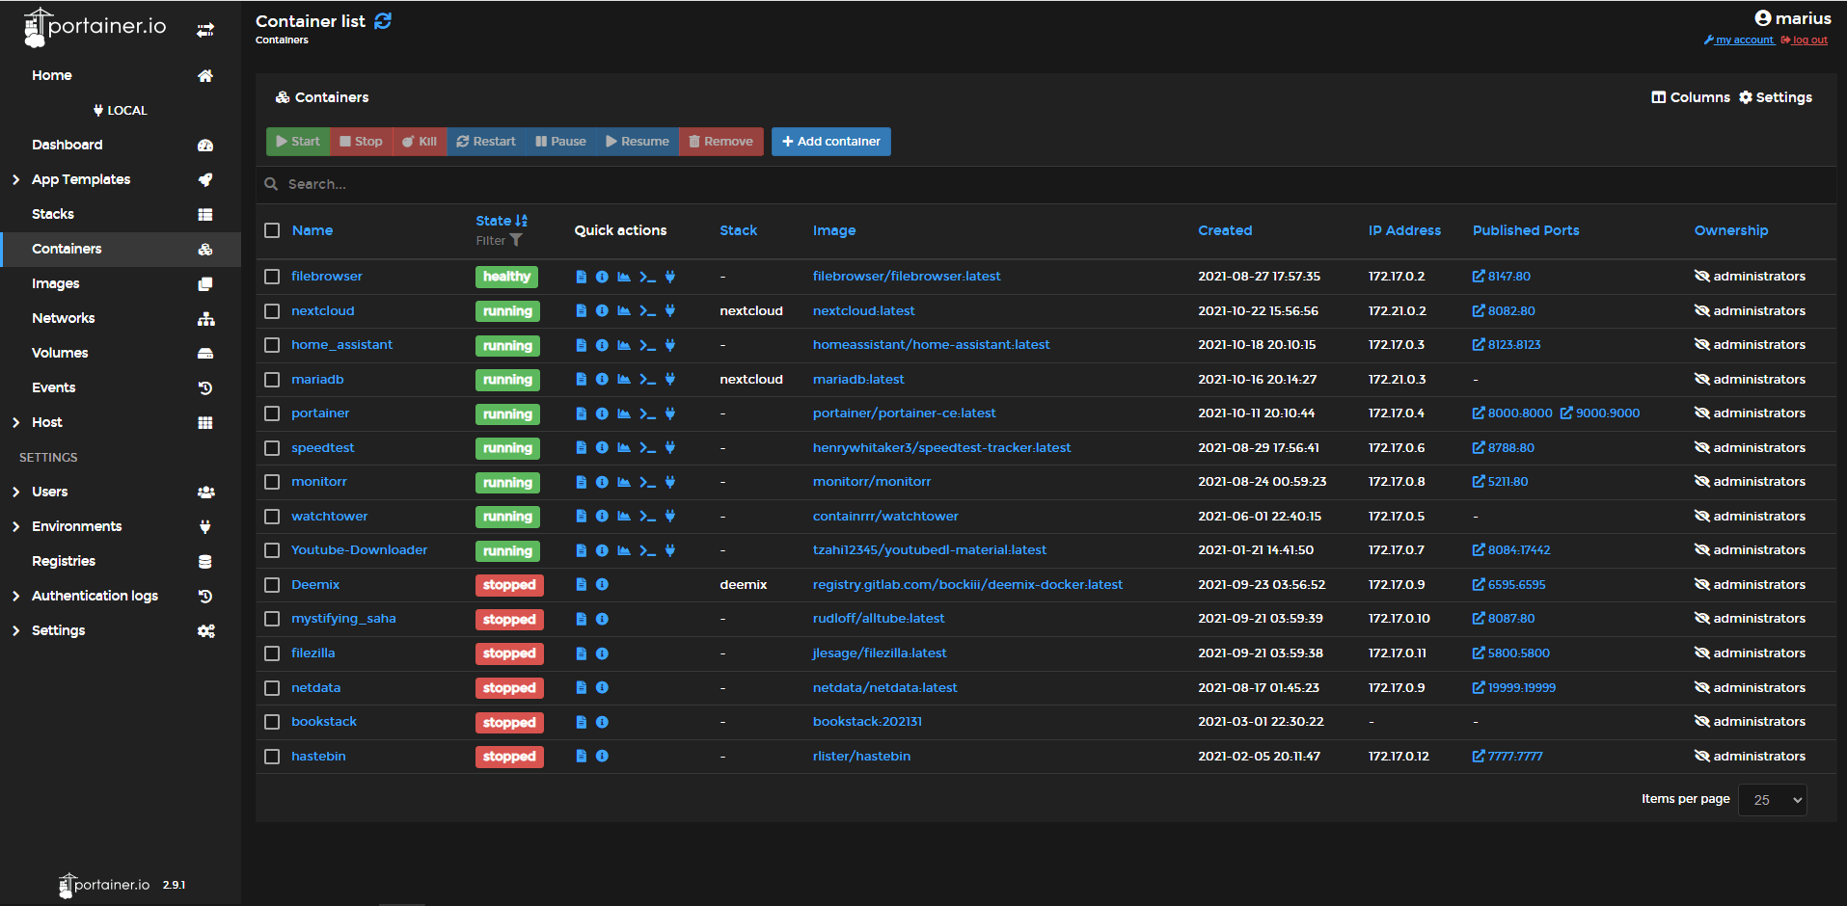Check the mariadb row checkbox

[272, 380]
